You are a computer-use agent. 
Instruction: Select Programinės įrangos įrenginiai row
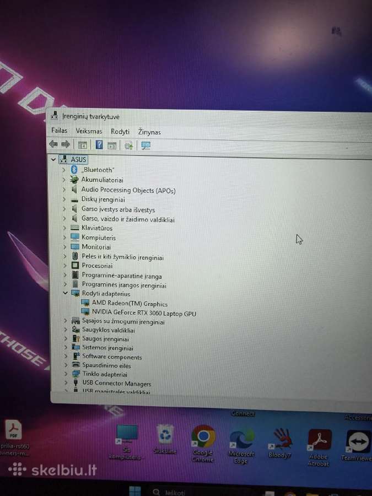[124, 285]
